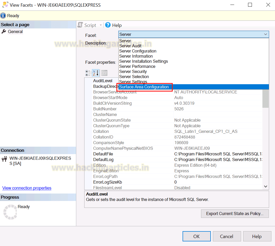275x246 pixels.
Task: Select the EngineEdition property
Action: 106,171
